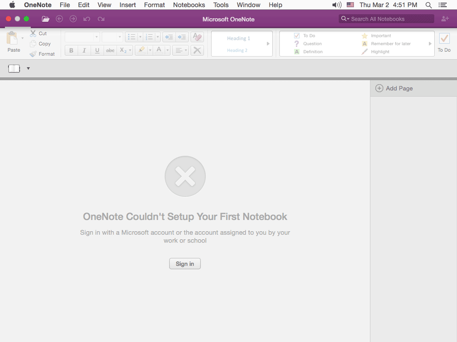Click the Paste clipboard icon
This screenshot has width=457, height=342.
(x=12, y=38)
